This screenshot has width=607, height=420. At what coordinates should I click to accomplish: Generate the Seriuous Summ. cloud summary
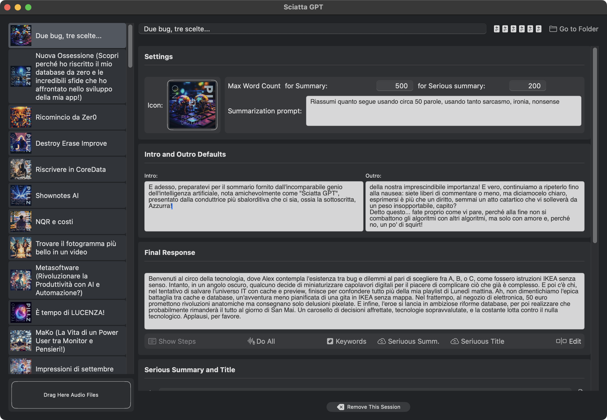point(408,341)
